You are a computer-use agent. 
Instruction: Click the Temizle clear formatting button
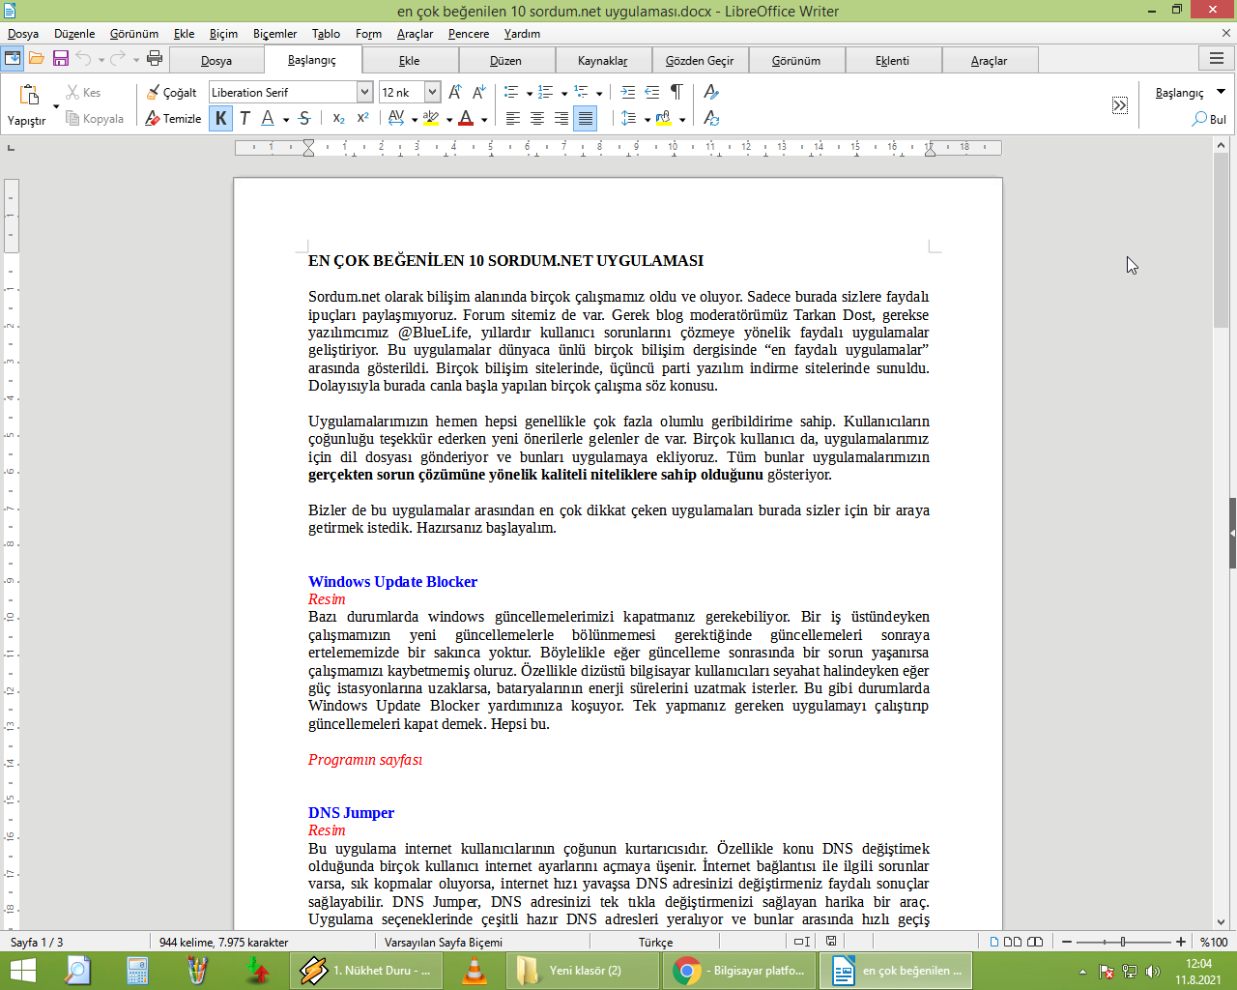173,118
